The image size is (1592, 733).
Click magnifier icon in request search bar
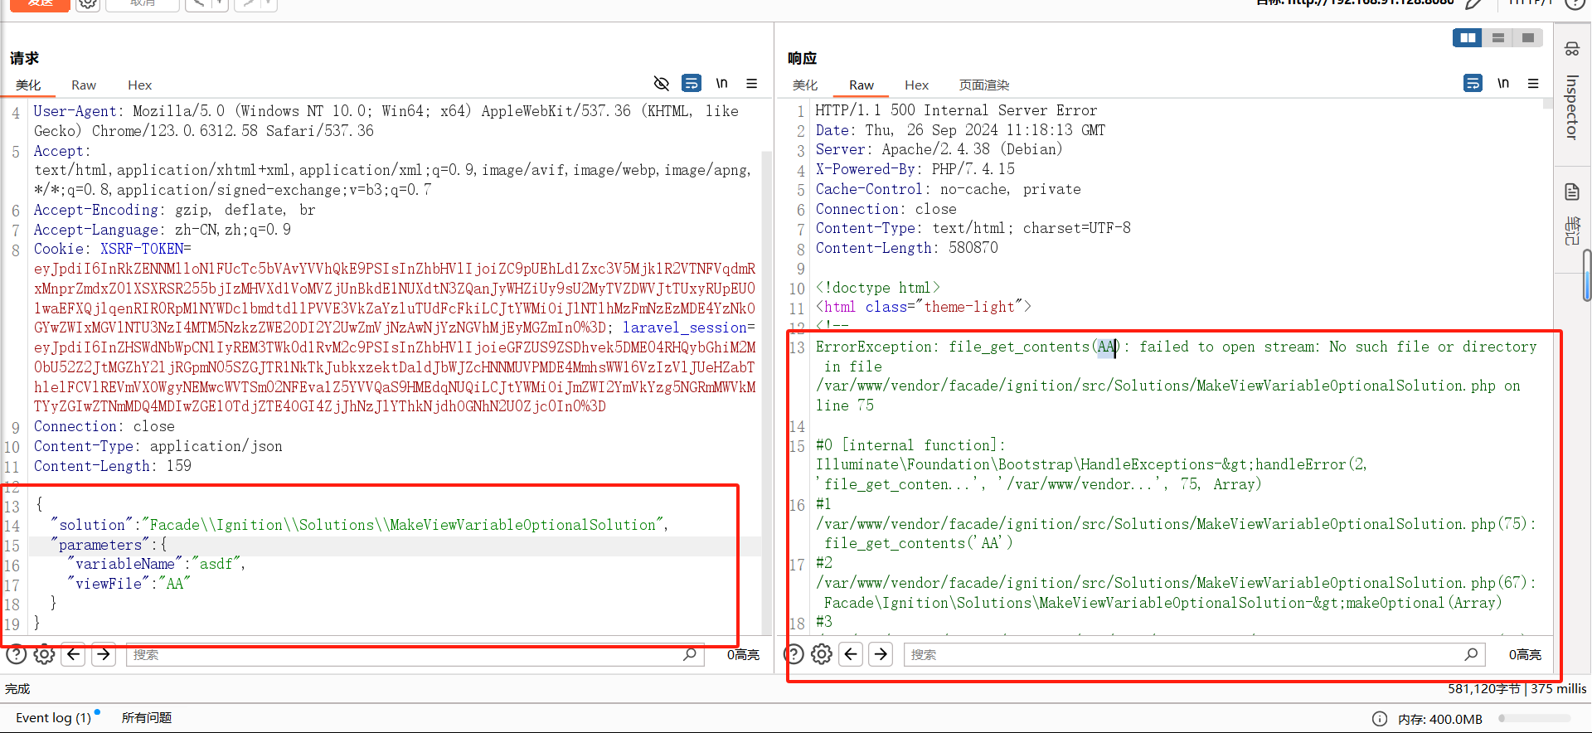[x=689, y=655]
